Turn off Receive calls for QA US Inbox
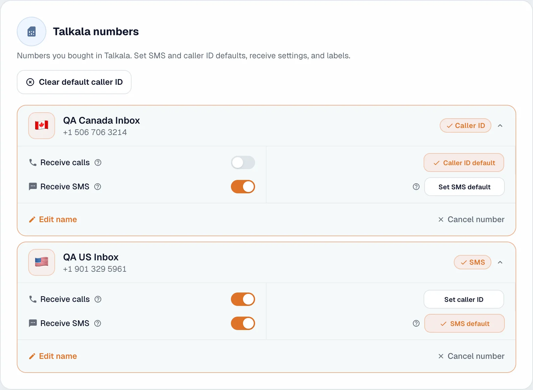The height and width of the screenshot is (390, 533). (243, 299)
